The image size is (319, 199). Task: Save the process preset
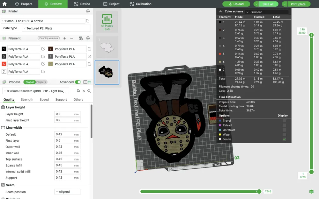pos(78,91)
